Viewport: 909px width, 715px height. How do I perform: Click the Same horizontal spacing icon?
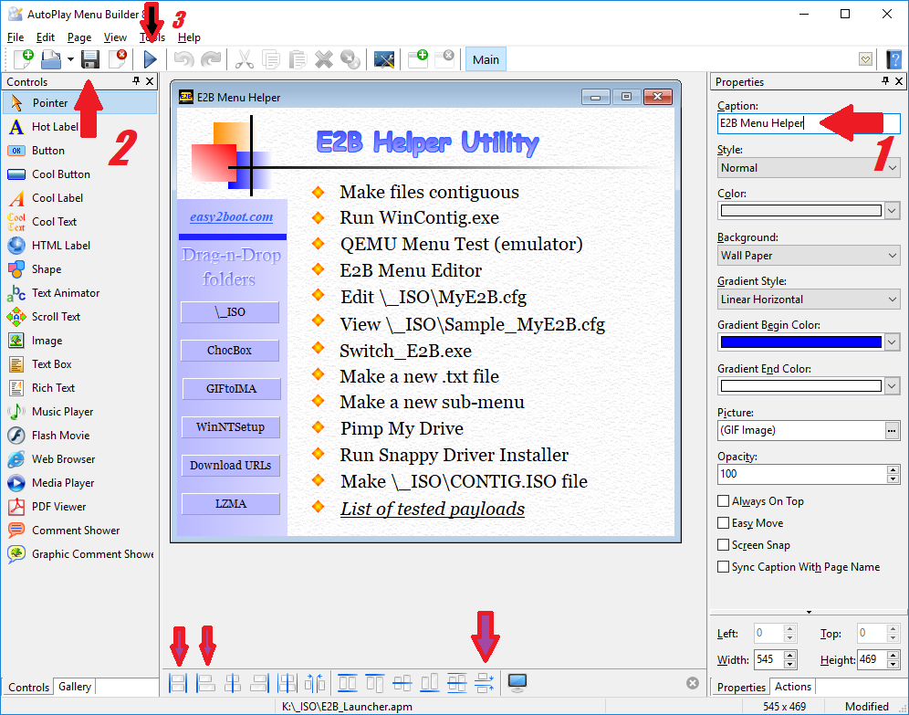click(314, 683)
